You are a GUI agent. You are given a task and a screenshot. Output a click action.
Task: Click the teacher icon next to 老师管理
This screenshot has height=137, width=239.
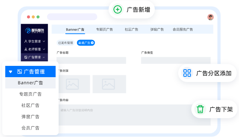coord(26,49)
